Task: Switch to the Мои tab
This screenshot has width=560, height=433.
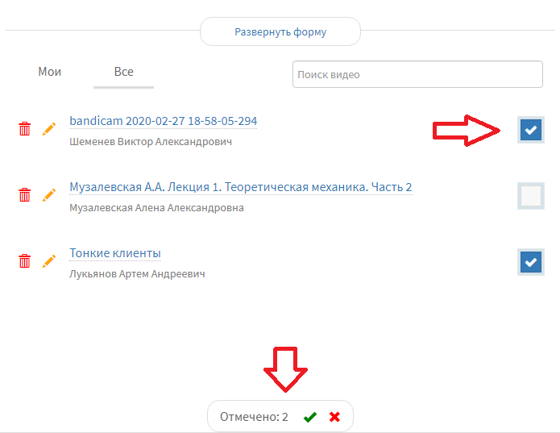Action: pos(50,72)
